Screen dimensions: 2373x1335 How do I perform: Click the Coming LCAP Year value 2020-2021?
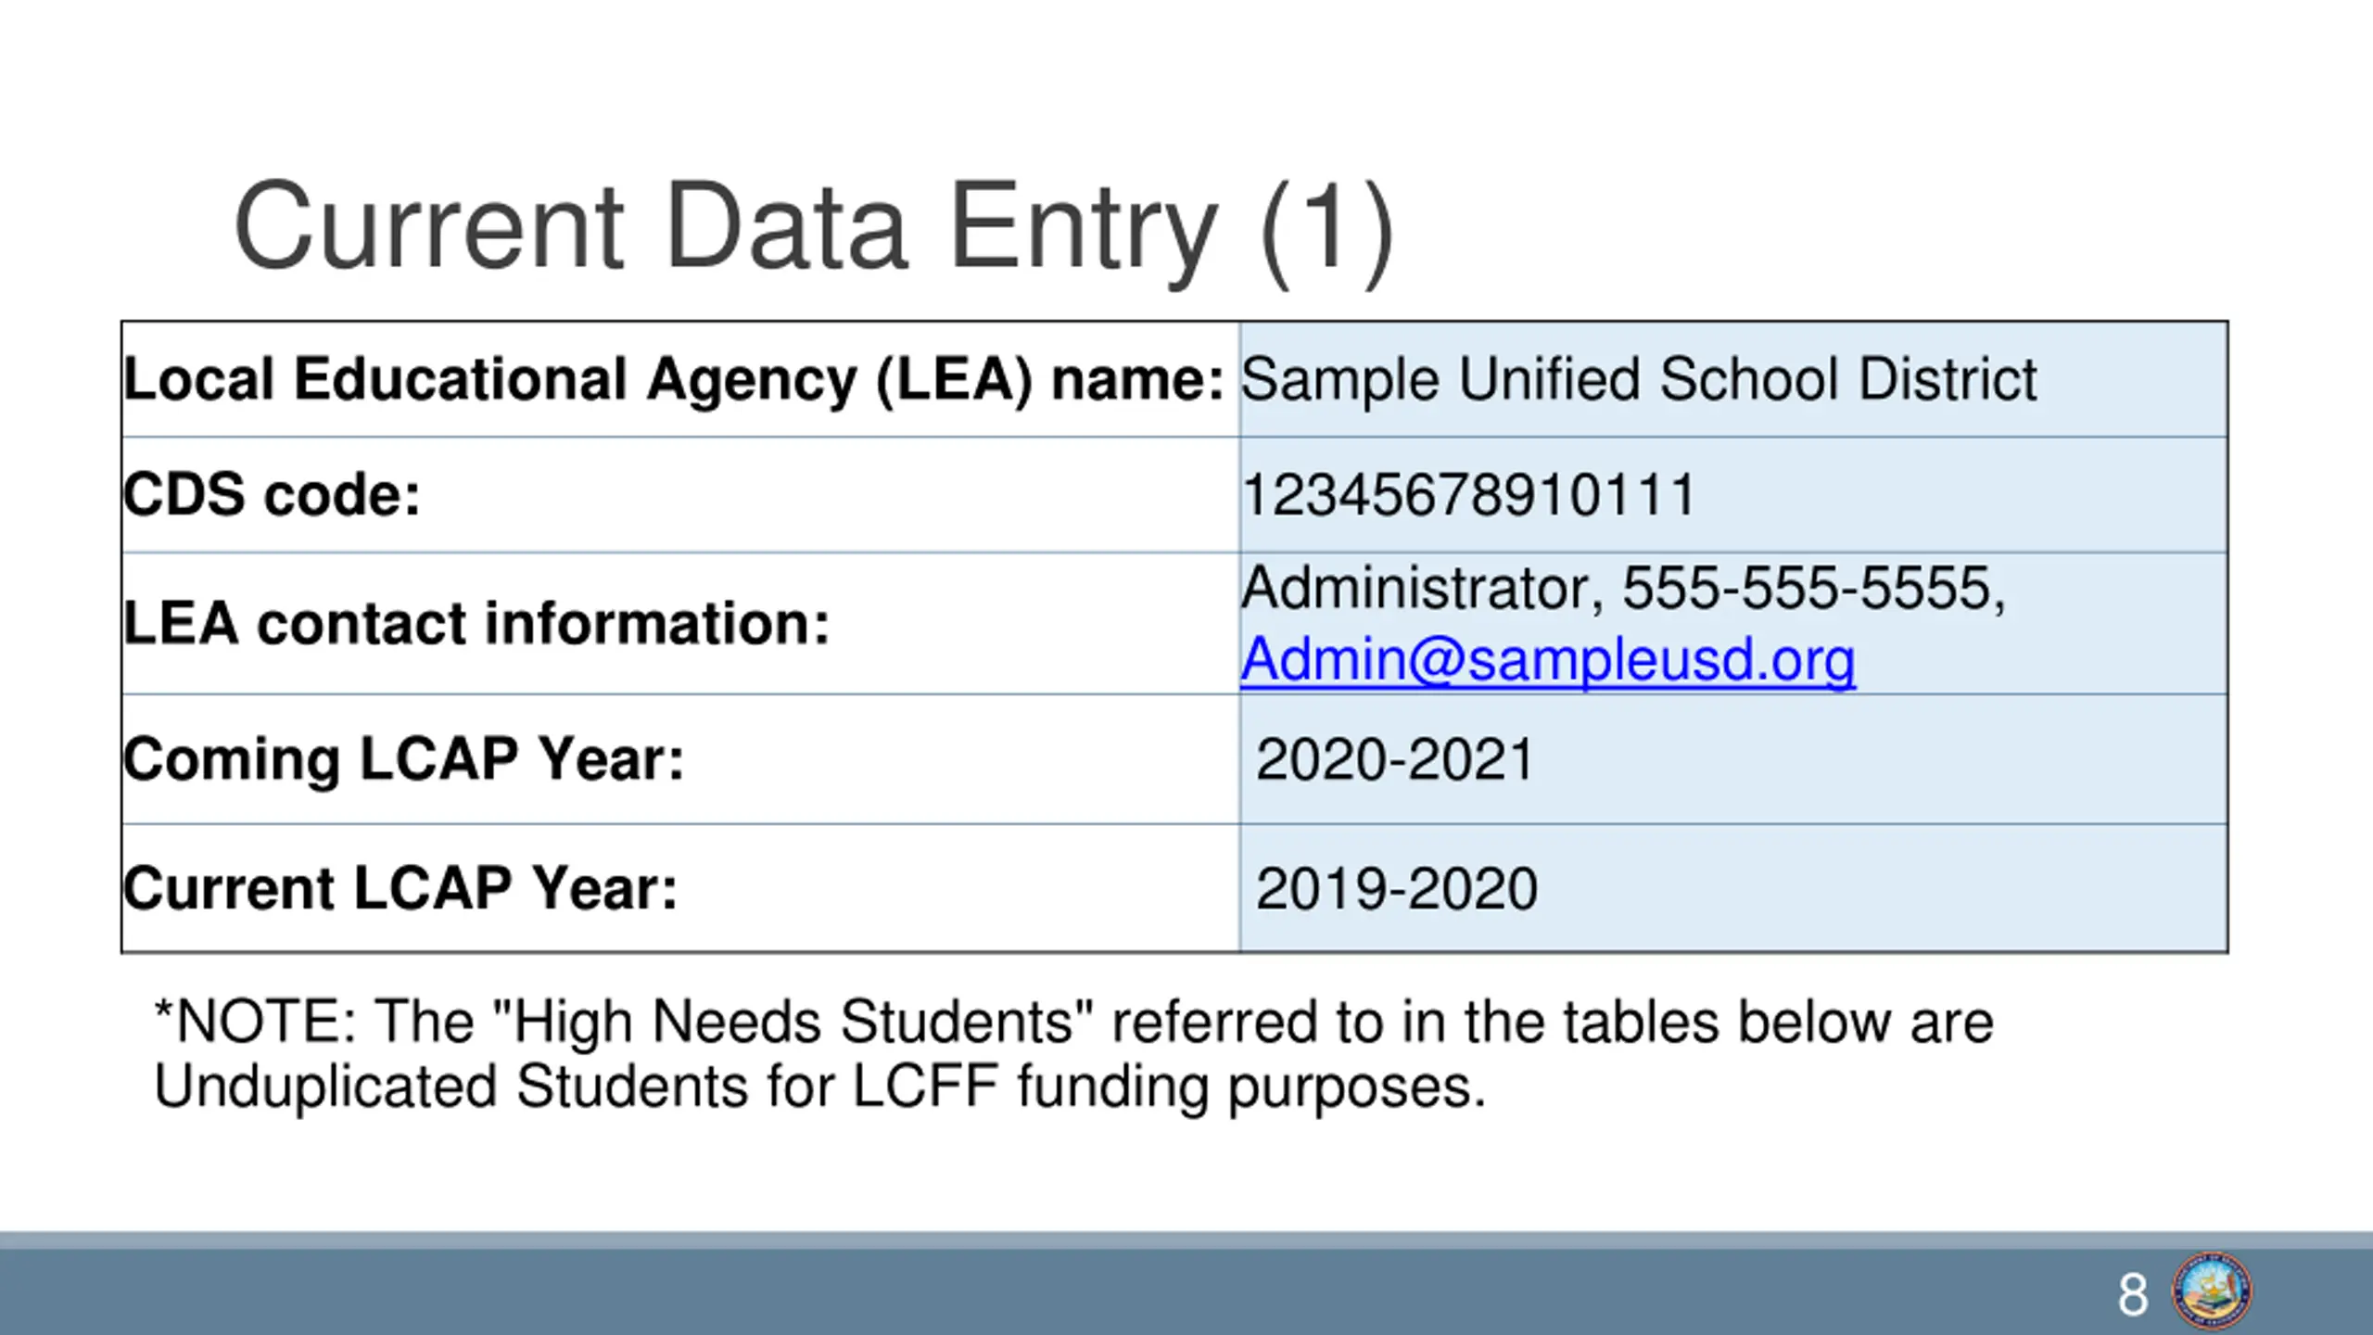[1395, 759]
